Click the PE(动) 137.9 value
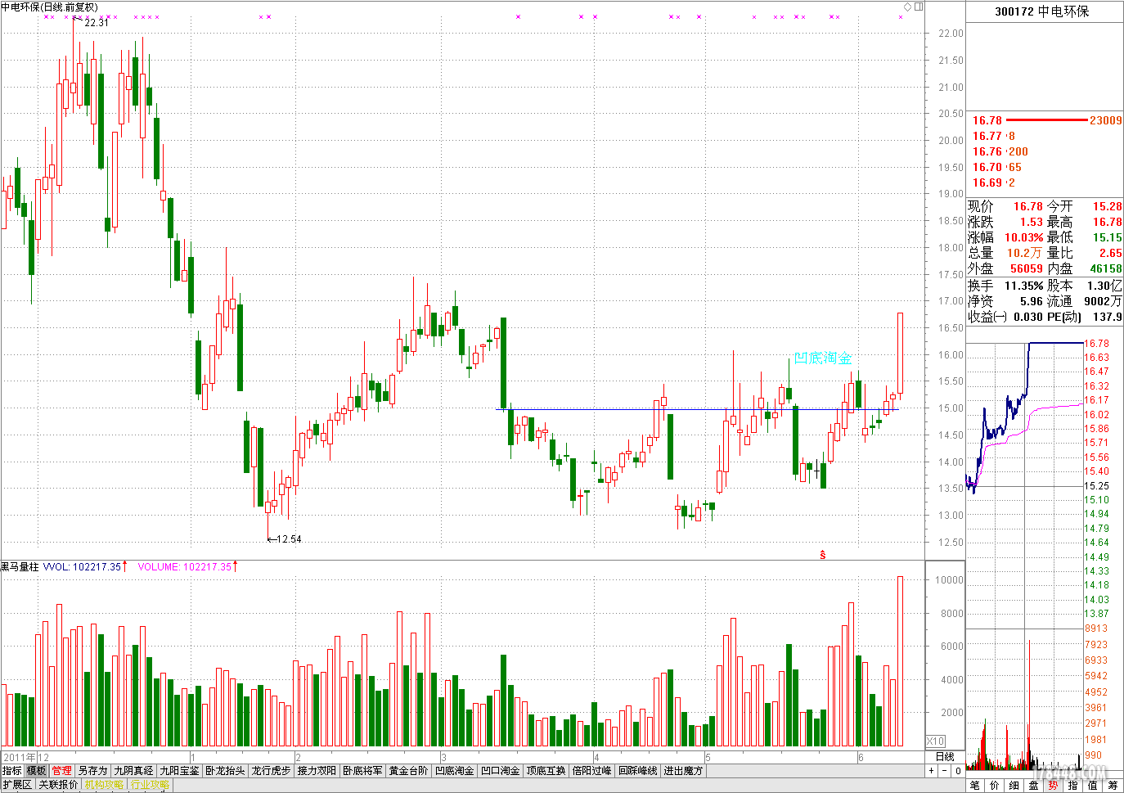This screenshot has width=1124, height=793. tap(1107, 317)
